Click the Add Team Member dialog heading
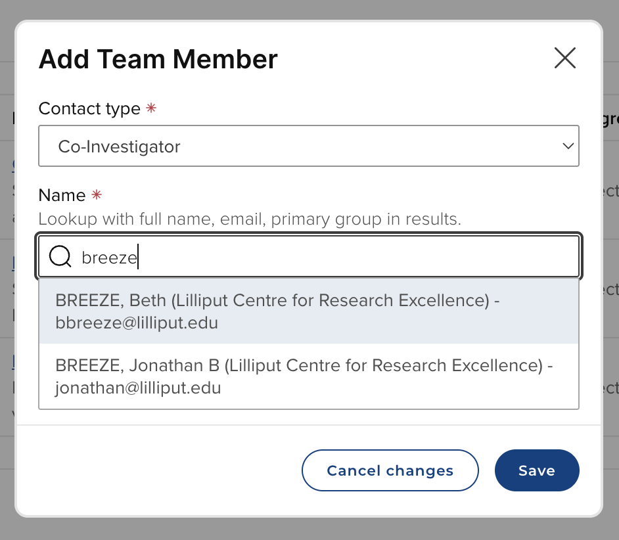 coord(158,59)
